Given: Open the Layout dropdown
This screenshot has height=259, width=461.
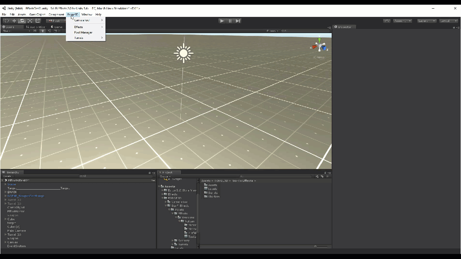Looking at the screenshot, I should pos(449,21).
